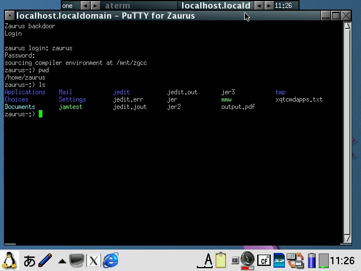Click the Japanese あ input method icon

[29, 260]
